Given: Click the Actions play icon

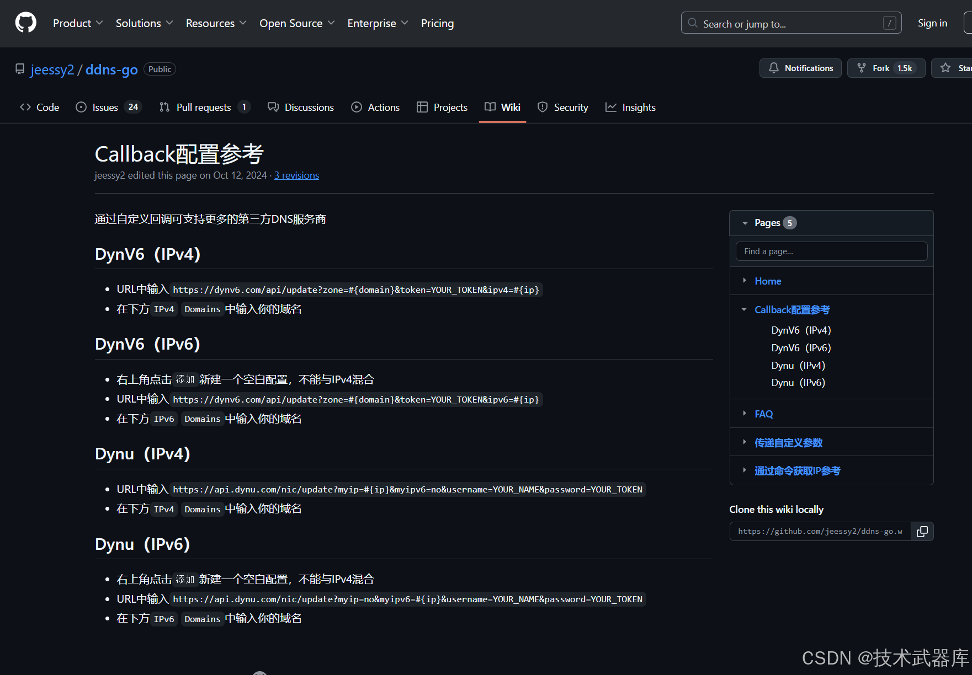Looking at the screenshot, I should 357,107.
